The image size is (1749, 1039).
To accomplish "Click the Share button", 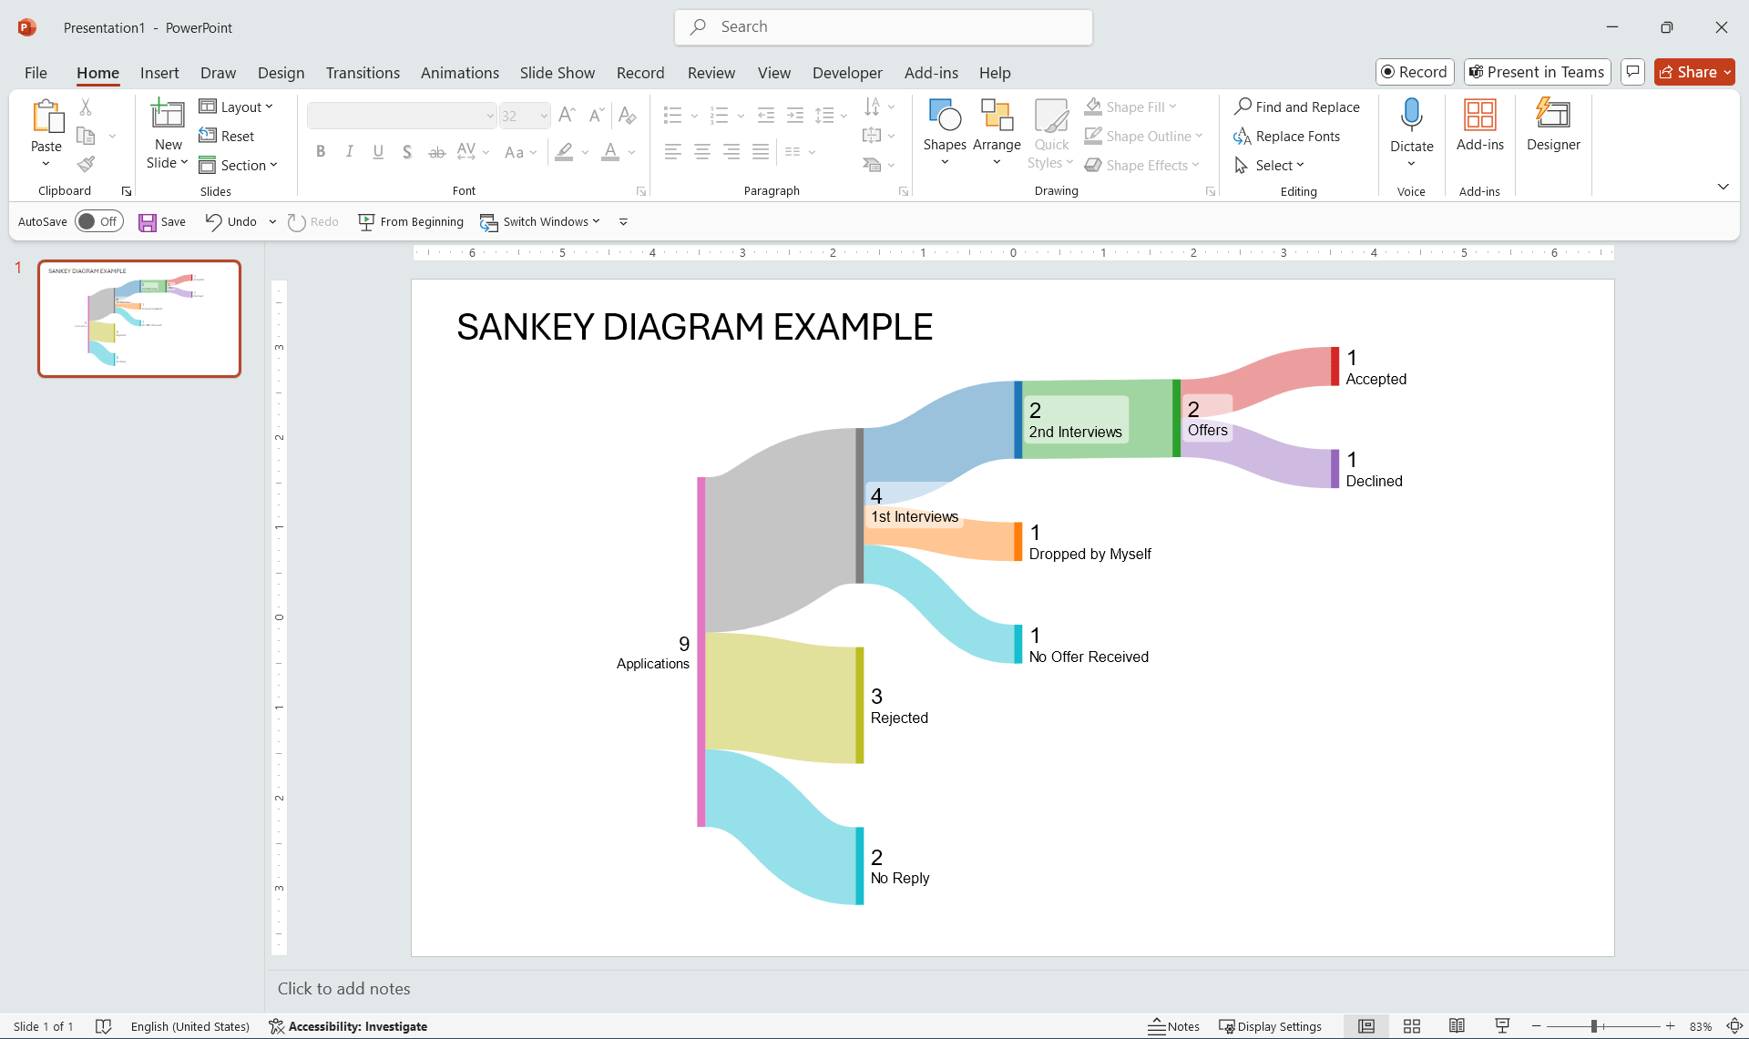I will [1693, 72].
